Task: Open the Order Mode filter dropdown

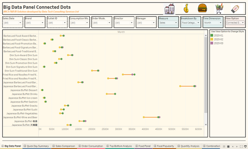Action: coord(102,23)
